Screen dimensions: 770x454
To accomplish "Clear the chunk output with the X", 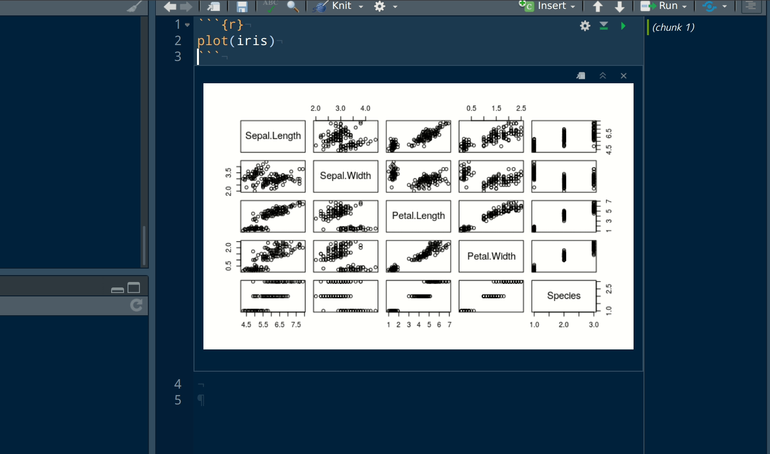I will click(x=623, y=75).
